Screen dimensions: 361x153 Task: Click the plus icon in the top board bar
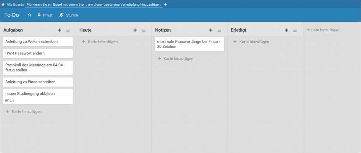coord(166,4)
